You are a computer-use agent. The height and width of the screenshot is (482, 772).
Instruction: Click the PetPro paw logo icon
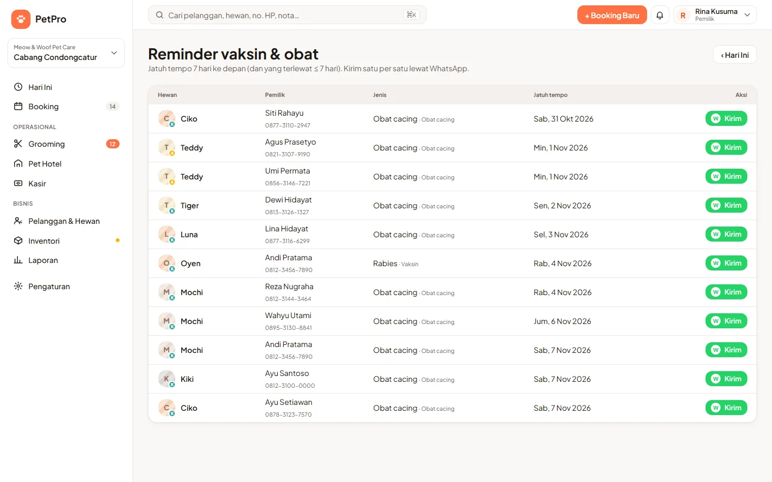(21, 19)
